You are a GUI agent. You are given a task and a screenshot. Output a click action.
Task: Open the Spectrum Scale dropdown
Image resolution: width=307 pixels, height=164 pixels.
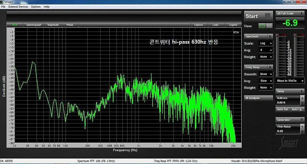266,43
